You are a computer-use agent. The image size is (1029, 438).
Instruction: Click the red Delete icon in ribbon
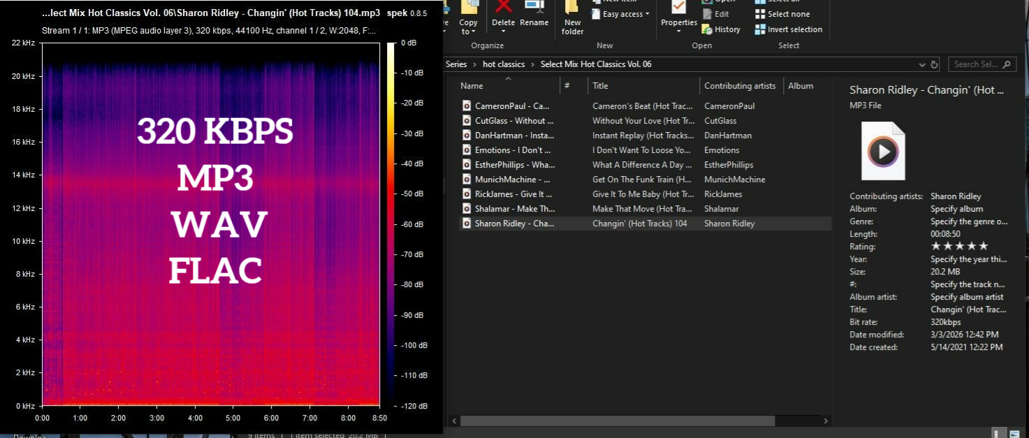coord(503,8)
